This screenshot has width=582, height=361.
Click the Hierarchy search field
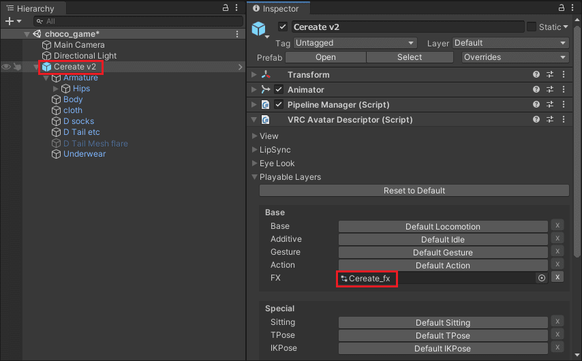(x=138, y=21)
